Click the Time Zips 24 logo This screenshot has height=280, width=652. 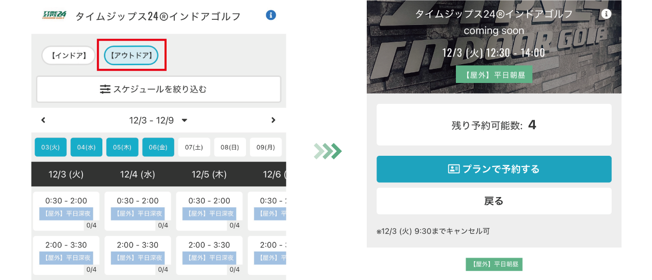pos(55,15)
